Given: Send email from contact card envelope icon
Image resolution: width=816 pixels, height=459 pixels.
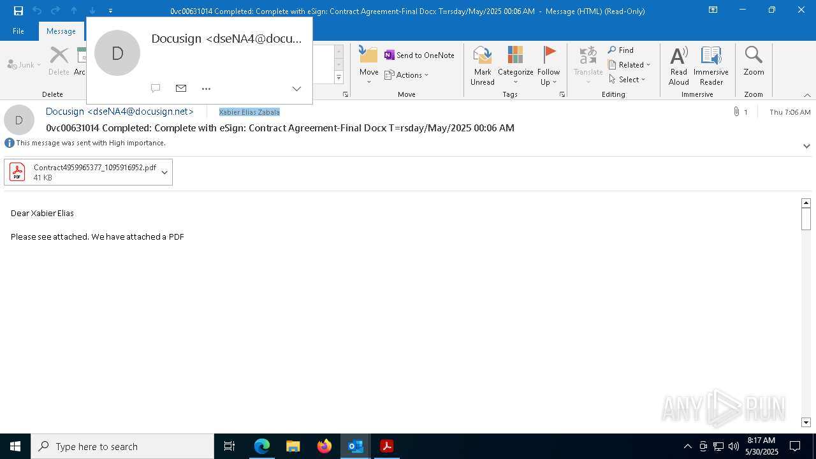Looking at the screenshot, I should tap(181, 88).
